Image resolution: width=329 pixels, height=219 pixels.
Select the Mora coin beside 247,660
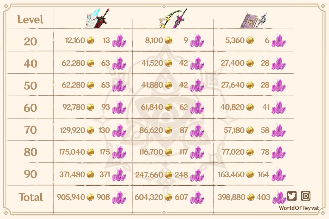pos(168,175)
